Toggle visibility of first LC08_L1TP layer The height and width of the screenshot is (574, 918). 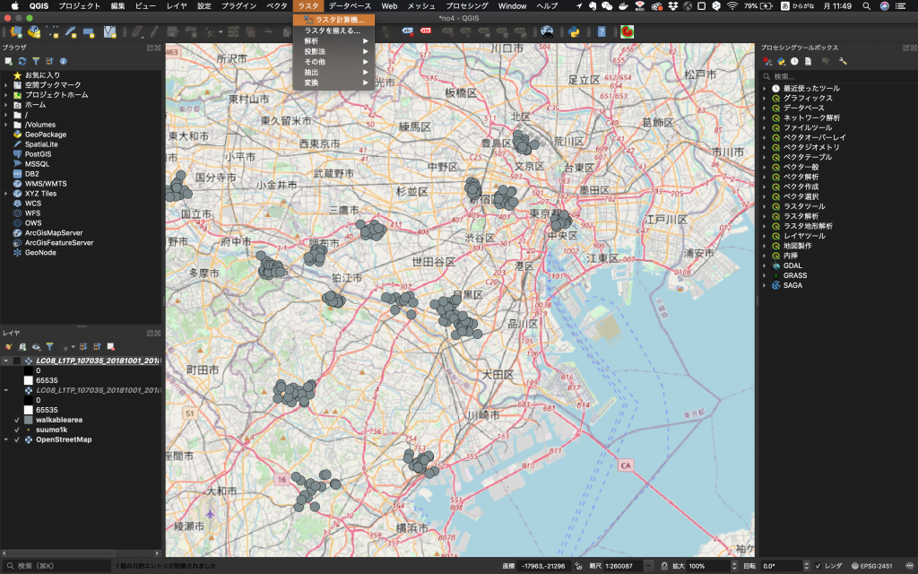[x=17, y=361]
